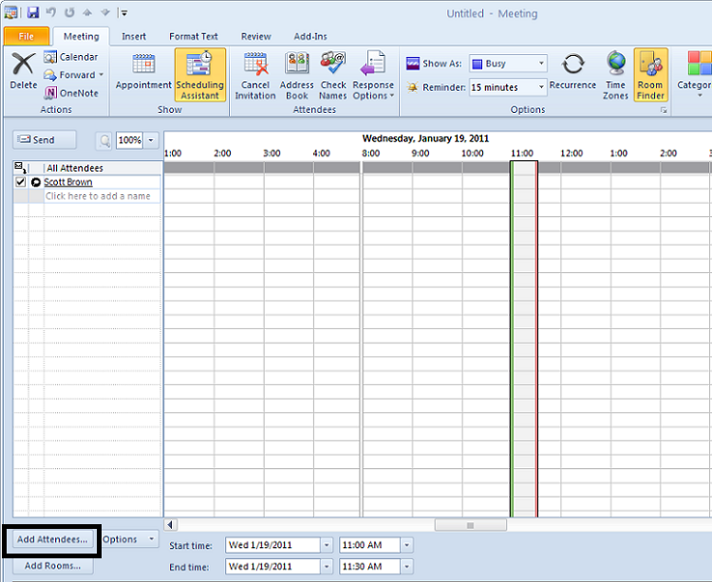
Task: Open the Time Zones option
Action: coord(615,75)
